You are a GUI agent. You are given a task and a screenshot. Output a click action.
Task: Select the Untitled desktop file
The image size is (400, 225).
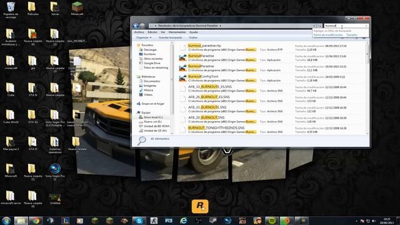[55, 199]
